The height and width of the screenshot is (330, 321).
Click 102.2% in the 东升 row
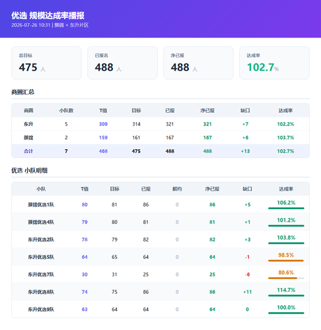click(285, 124)
